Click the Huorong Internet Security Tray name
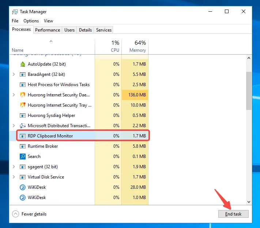Viewport: 260px width, 228px height. click(x=60, y=105)
